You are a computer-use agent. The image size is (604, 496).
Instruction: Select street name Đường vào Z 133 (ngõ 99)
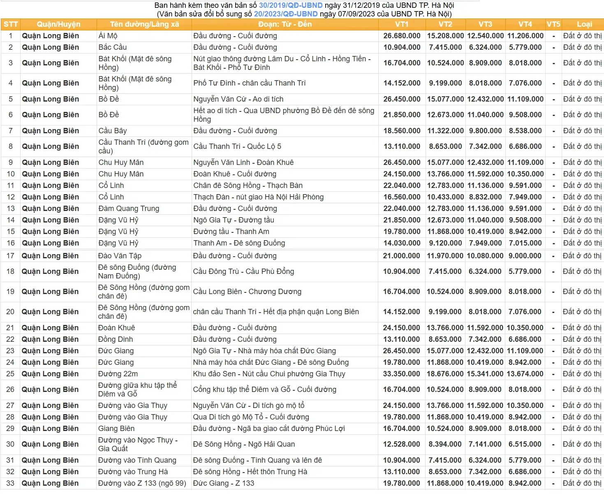142,483
